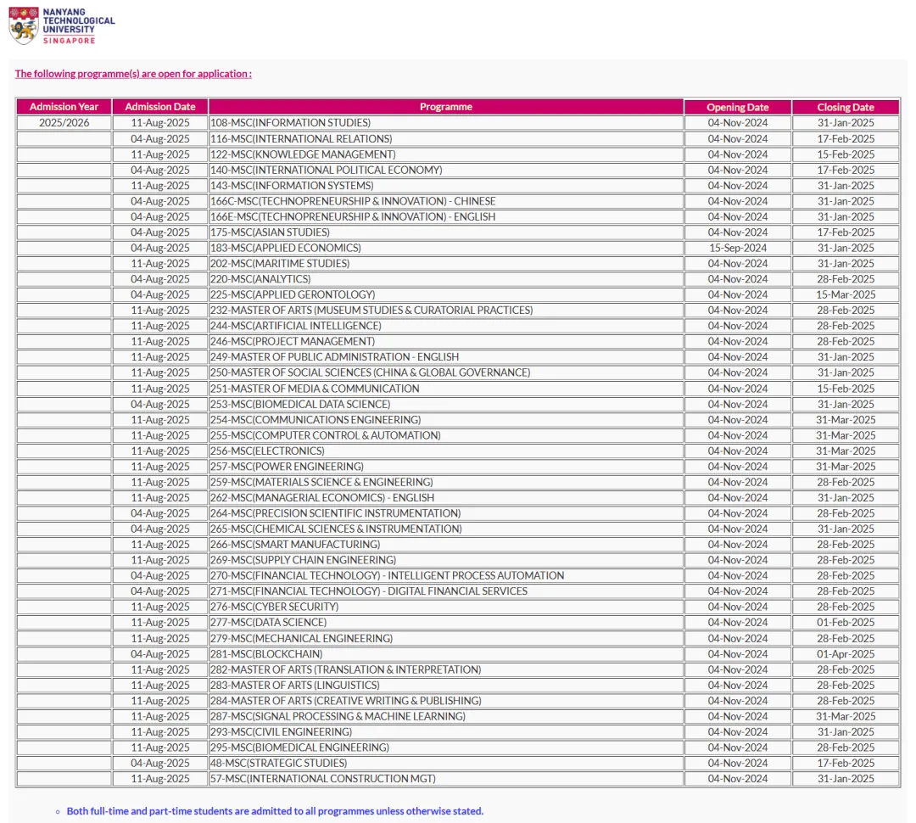Screen dimensions: 916x823
Task: Open 251-Master of Media & Communication programme
Action: pyautogui.click(x=315, y=389)
